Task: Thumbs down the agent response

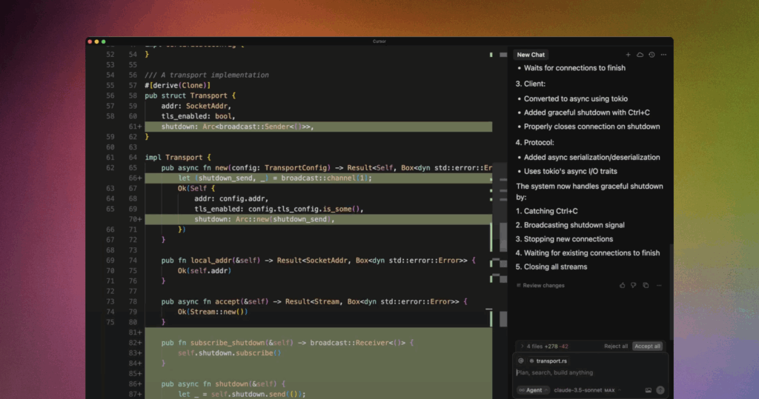Action: pos(634,285)
